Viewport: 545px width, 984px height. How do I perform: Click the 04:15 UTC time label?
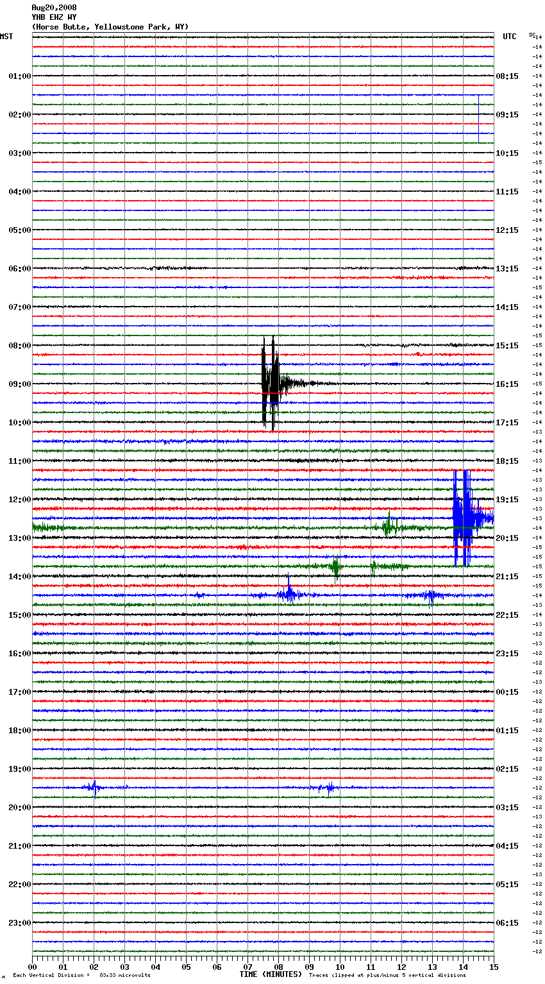(507, 846)
